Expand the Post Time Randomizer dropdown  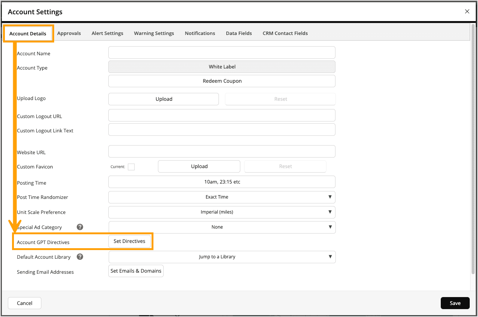(x=222, y=197)
